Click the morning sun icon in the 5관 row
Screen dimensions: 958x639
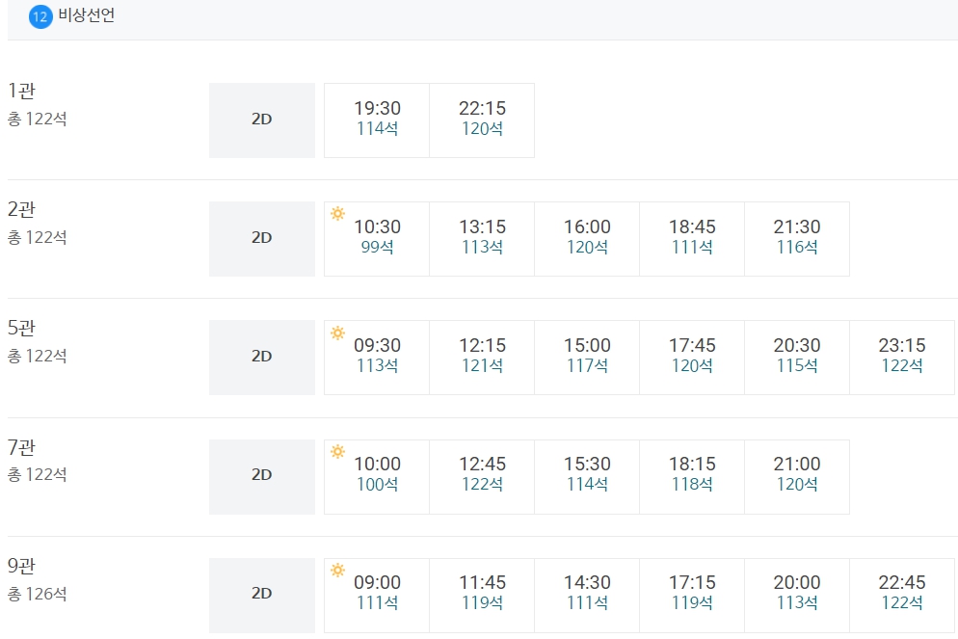tap(338, 333)
